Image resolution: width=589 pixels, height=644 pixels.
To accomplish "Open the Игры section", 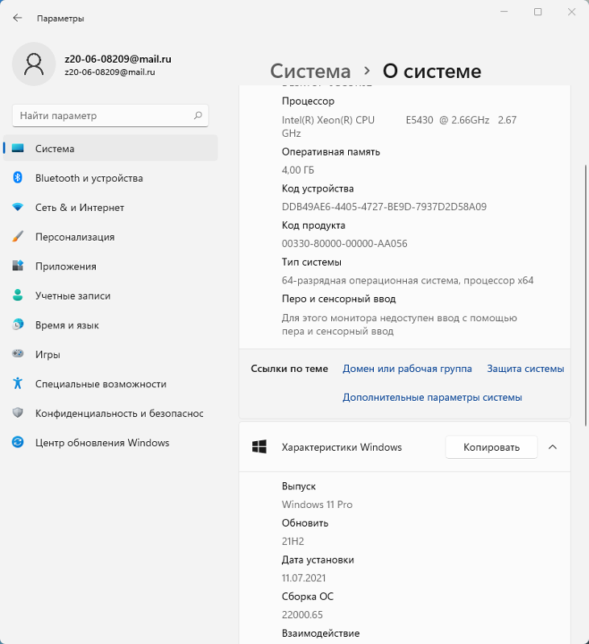I will coord(110,354).
